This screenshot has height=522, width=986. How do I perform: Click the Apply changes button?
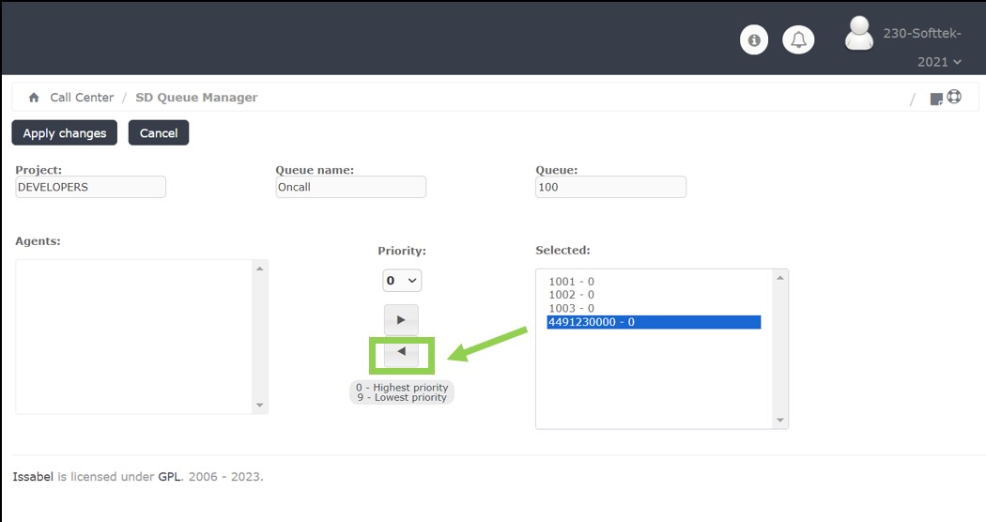click(65, 133)
